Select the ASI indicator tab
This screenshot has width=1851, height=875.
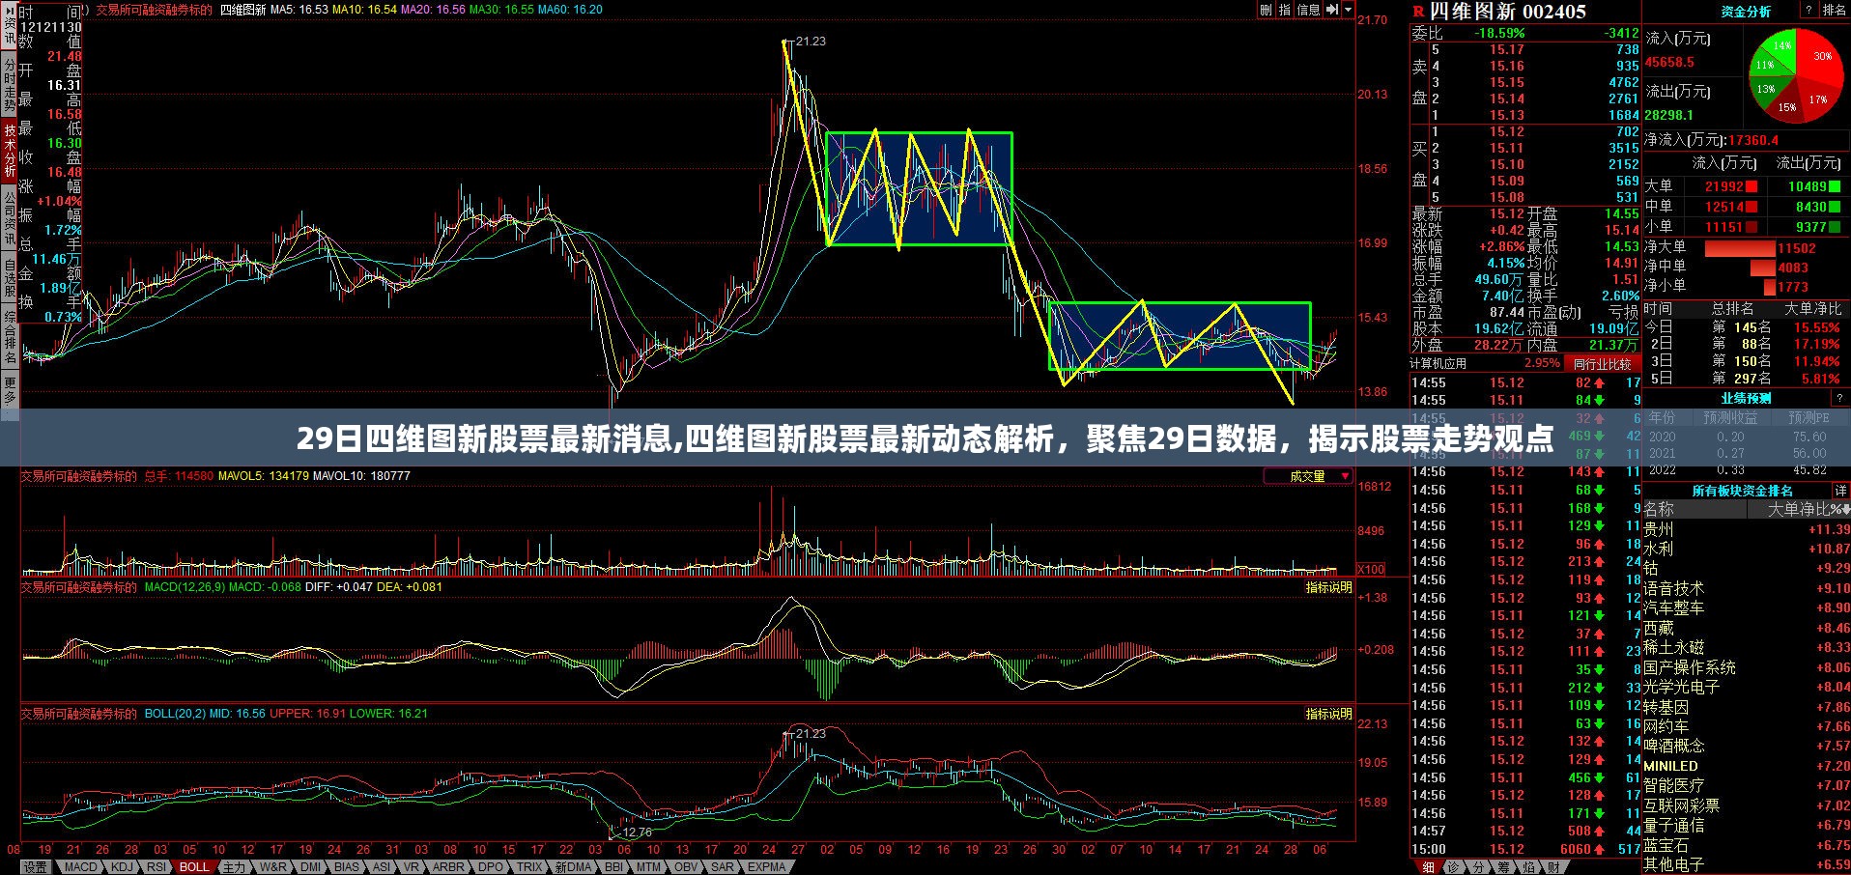click(x=382, y=867)
